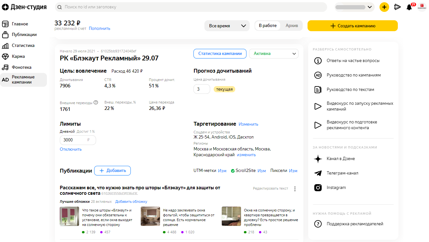Click the question icon for Поддержка рекламодателей
The image size is (429, 242).
tap(318, 224)
